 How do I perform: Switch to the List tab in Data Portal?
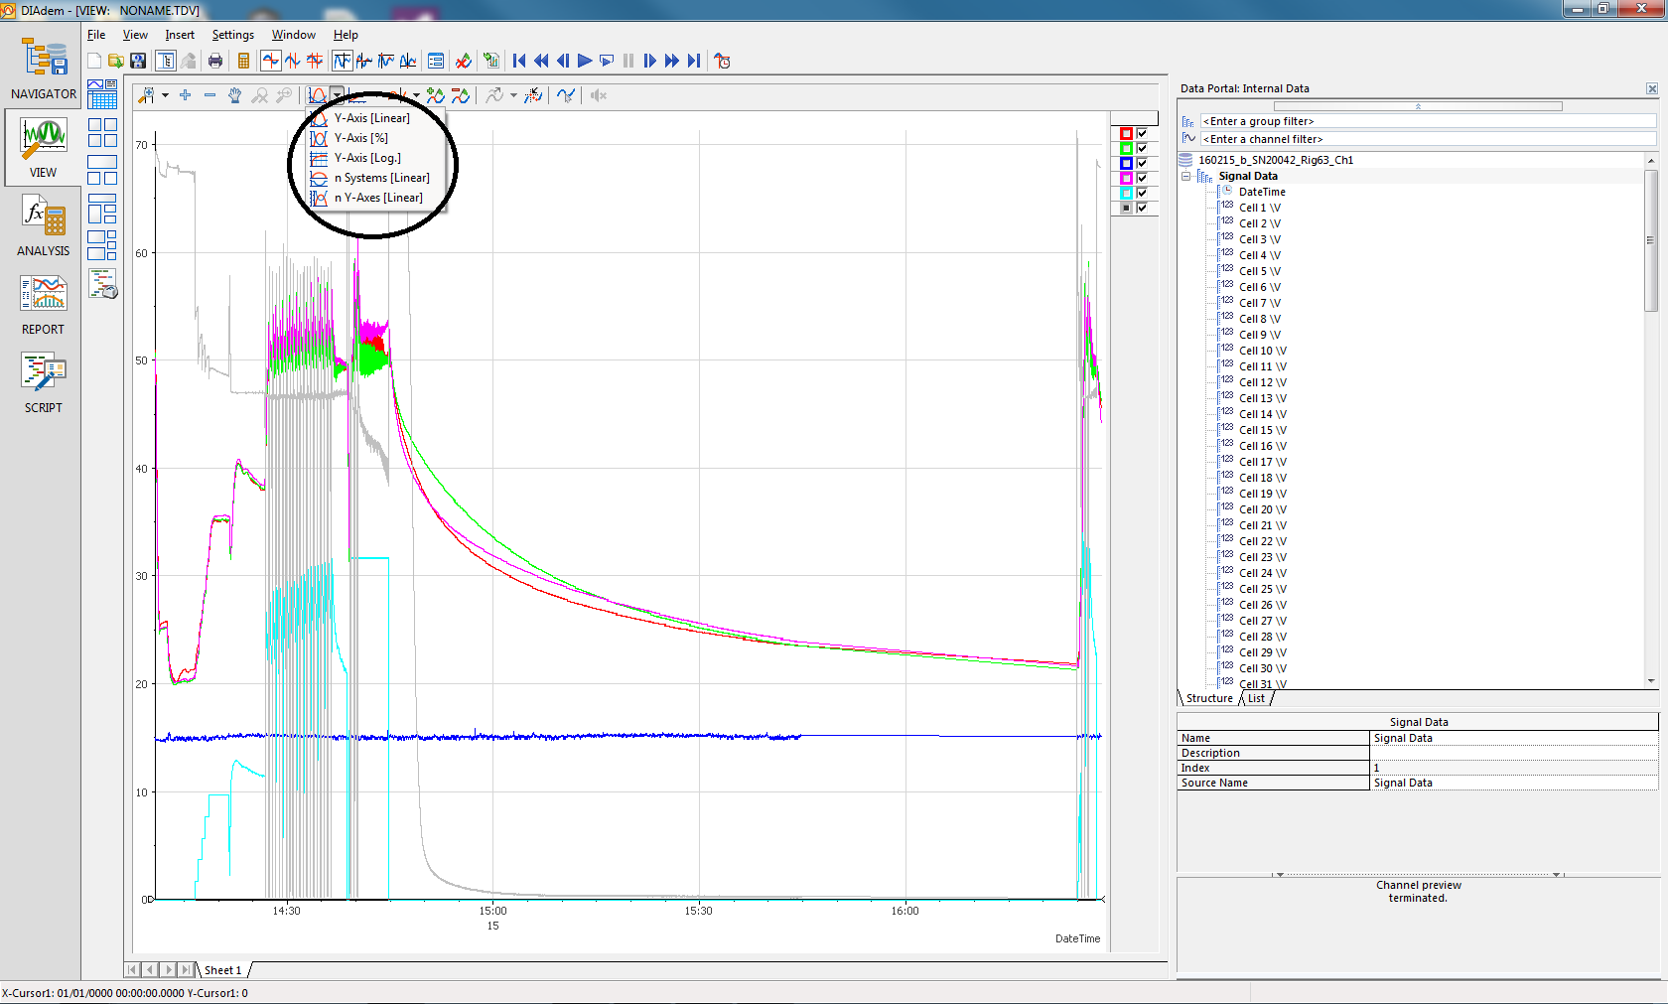[1257, 698]
